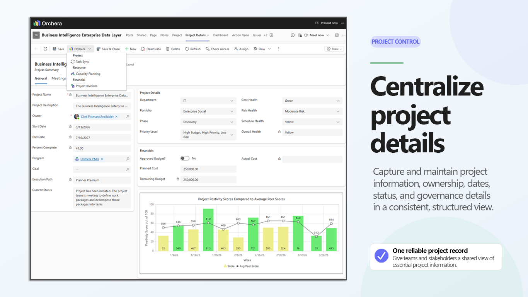Save the project record
Screen dimensions: 528x297
pyautogui.click(x=58, y=49)
